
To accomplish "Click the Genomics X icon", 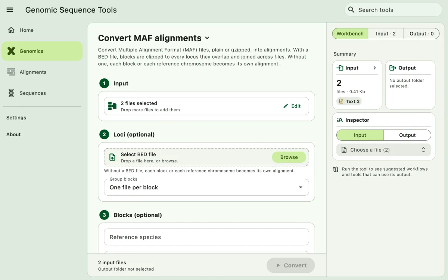I will 11,51.
